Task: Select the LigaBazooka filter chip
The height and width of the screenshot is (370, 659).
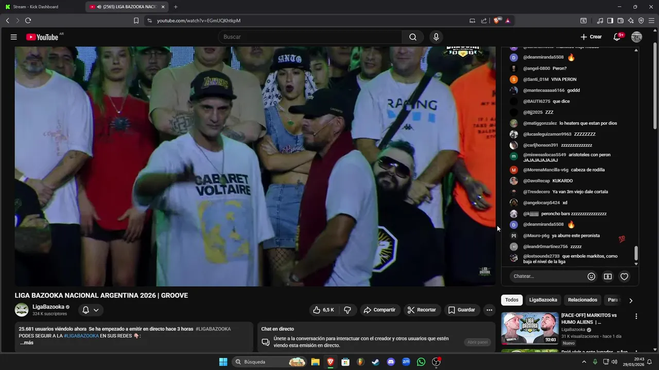Action: tap(543, 300)
